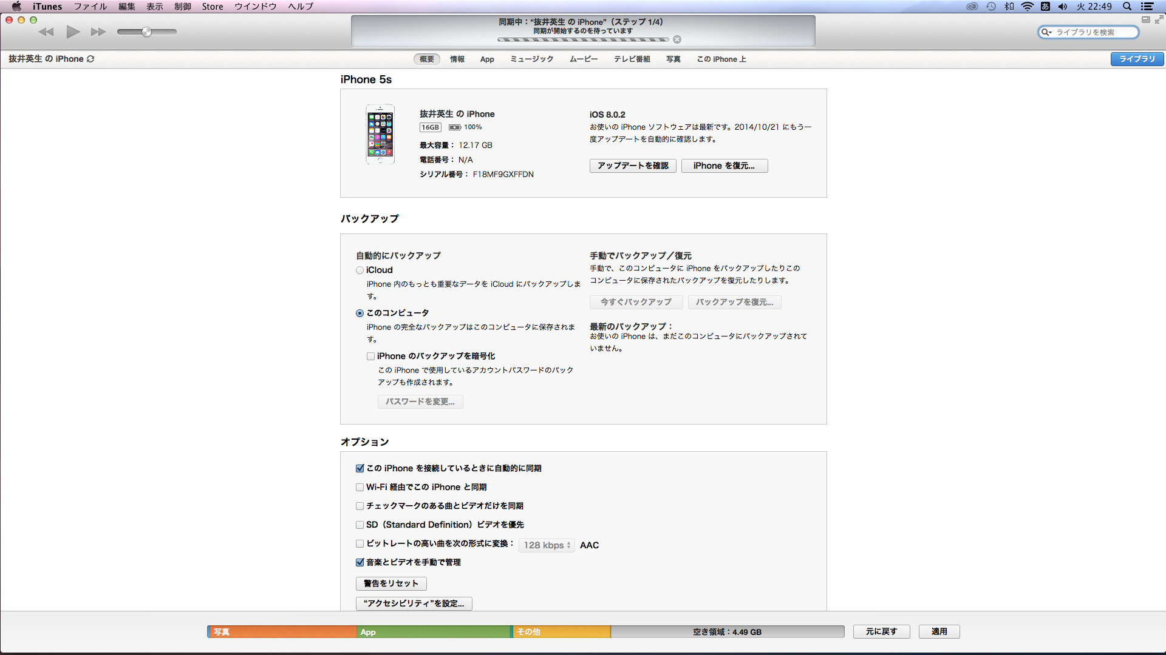
Task: Toggle Wi-Fi sync with this iPhone
Action: tap(360, 487)
